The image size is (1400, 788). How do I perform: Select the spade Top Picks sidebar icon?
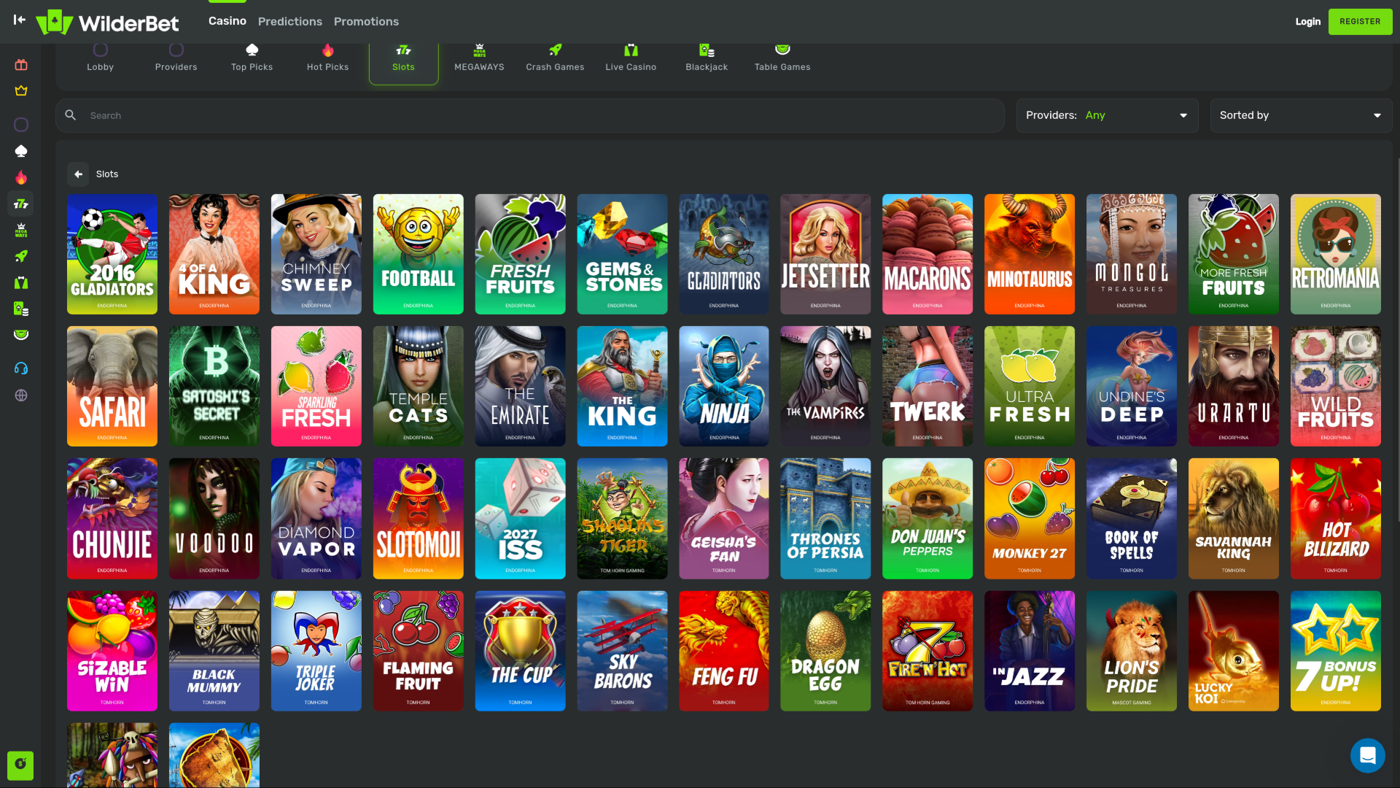click(21, 151)
